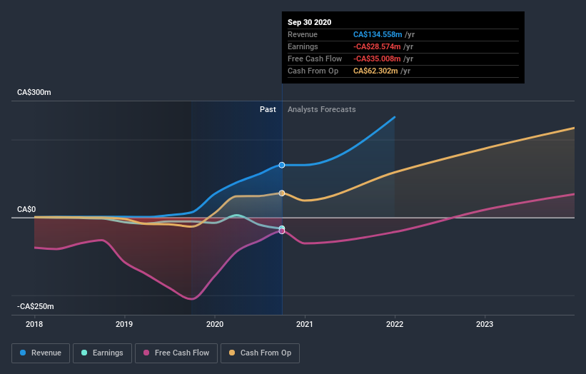
Task: Click the 'Earnings' row label in tooltip
Action: pyautogui.click(x=303, y=46)
